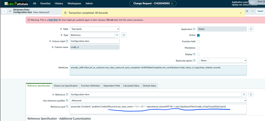Click the Dictionary Entry Configuration item title

(x=23, y=11)
